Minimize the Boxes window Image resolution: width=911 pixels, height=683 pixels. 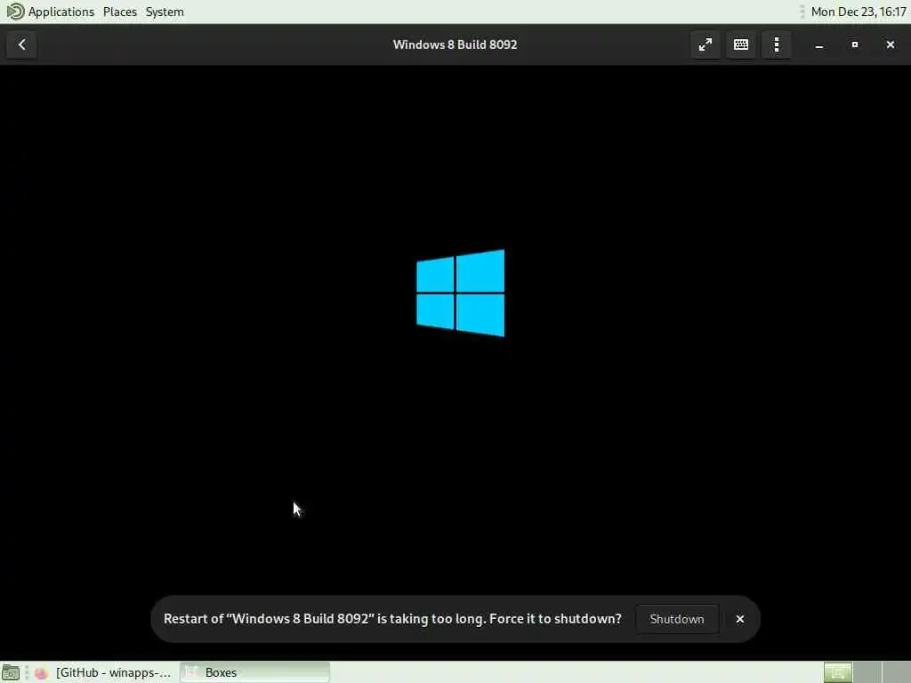pyautogui.click(x=818, y=44)
